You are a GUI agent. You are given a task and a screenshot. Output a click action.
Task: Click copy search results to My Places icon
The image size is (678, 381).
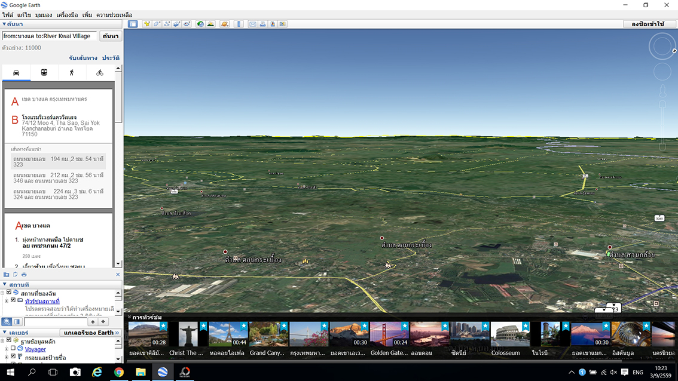(6, 275)
